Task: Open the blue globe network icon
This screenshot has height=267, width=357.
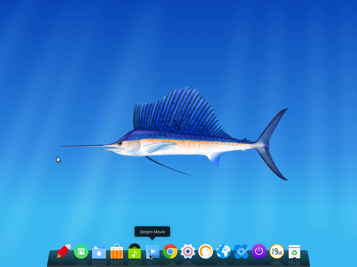Action: 223,251
